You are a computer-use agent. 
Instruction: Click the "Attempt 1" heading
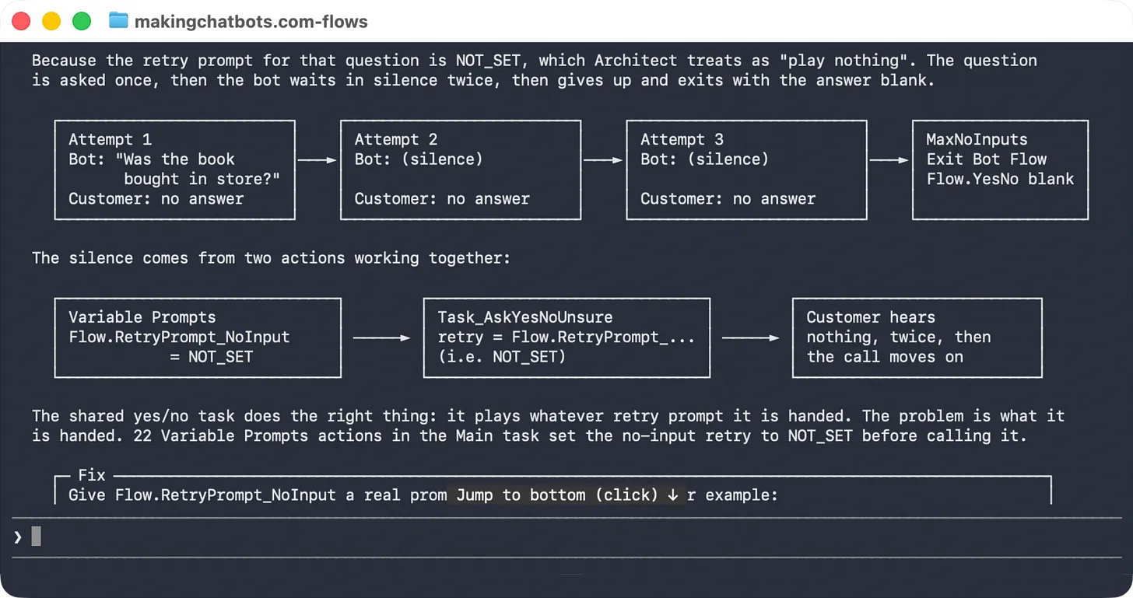110,140
